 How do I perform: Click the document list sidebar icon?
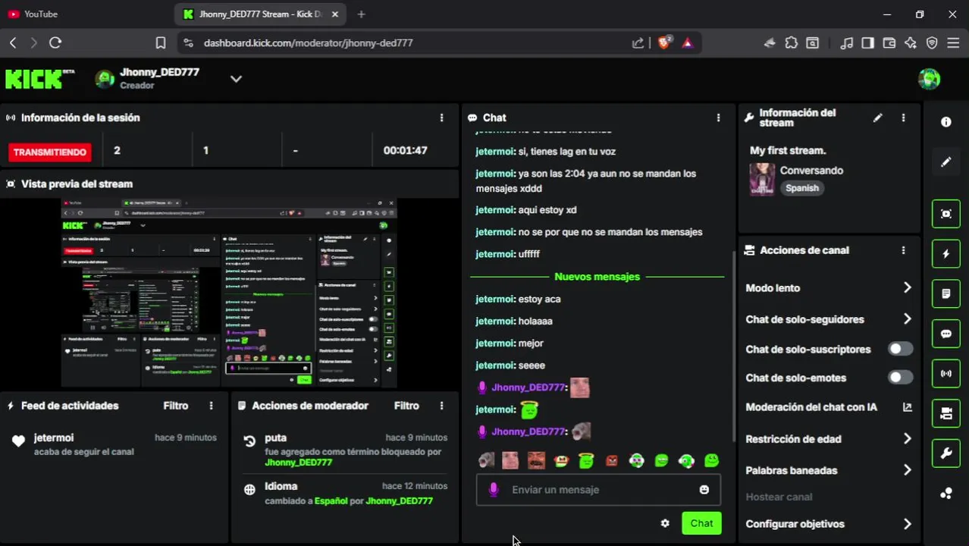pos(946,293)
